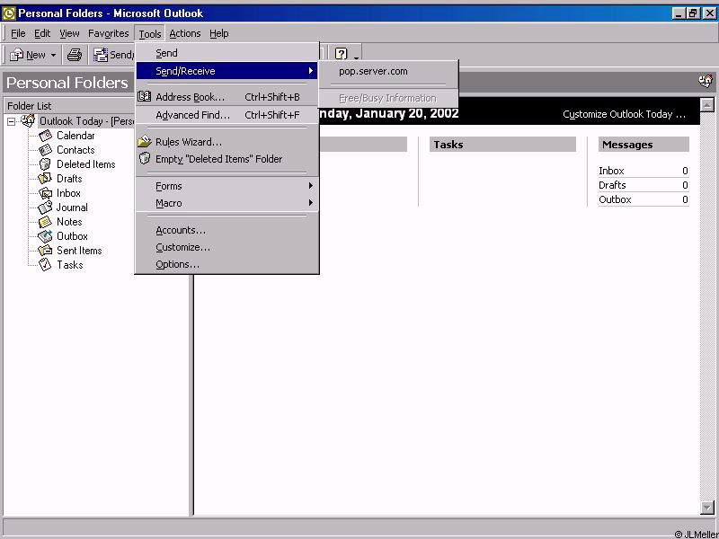
Task: Click the Address Book menu icon
Action: pos(145,97)
